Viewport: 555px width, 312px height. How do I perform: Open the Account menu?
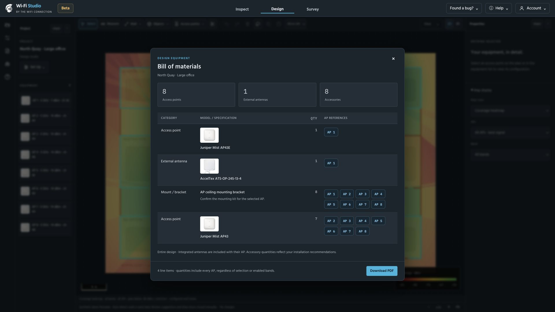tap(532, 8)
